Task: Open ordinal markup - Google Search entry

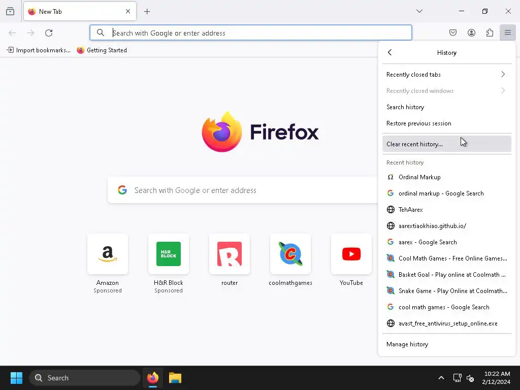Action: pyautogui.click(x=447, y=193)
